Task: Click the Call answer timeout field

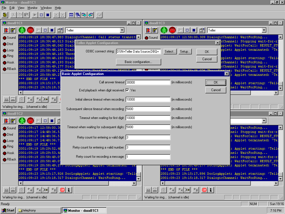Action: pos(148,82)
